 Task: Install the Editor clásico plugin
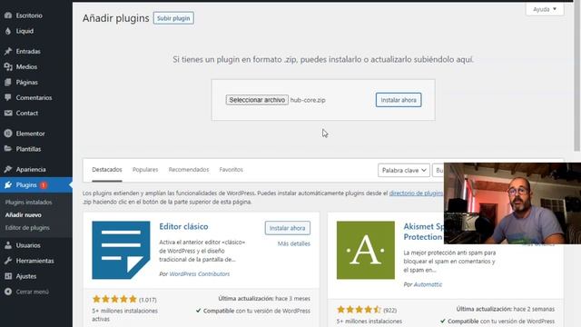[288, 228]
